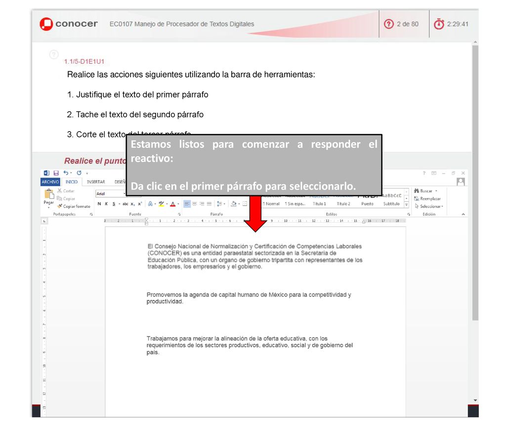Expand the styles gallery More arrow
Viewport: 506px width, 422px height.
tap(407, 205)
